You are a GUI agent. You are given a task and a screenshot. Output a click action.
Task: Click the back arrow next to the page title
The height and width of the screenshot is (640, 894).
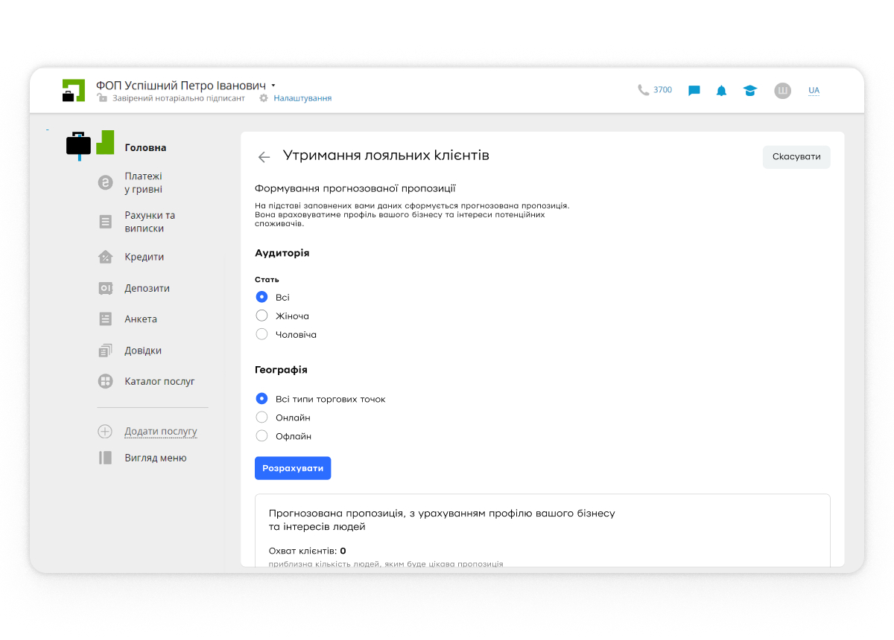click(264, 157)
